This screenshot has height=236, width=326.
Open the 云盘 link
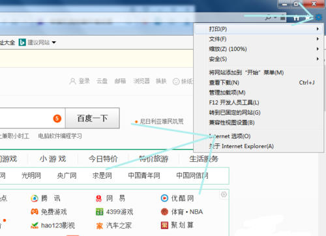[102, 81]
